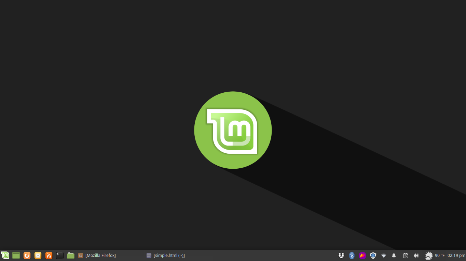Mute audio via the volume icon
This screenshot has width=466, height=261.
[416, 255]
